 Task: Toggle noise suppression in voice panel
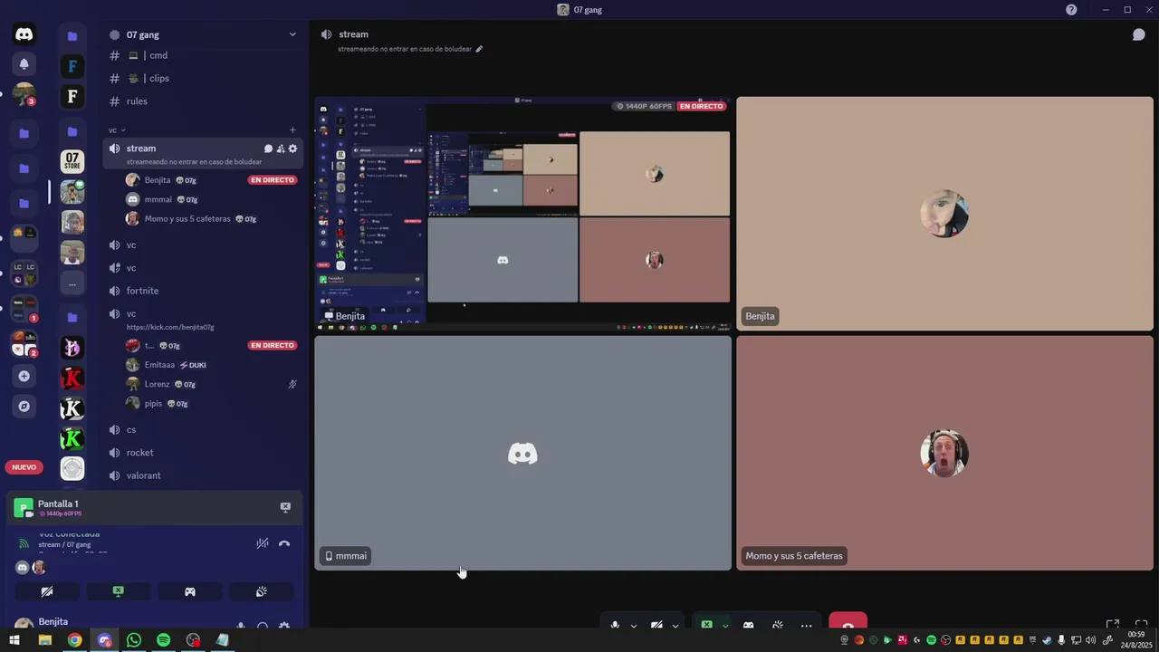[x=263, y=543]
